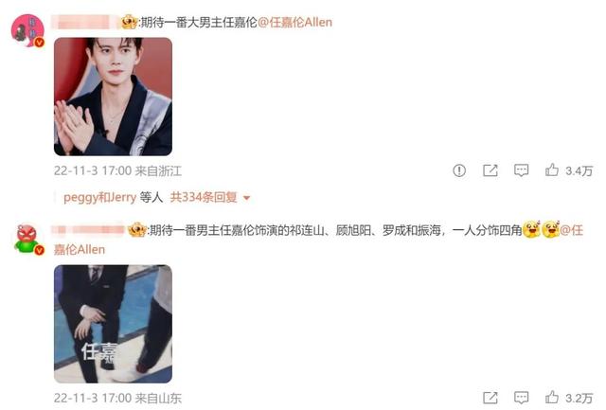Image resolution: width=606 pixels, height=410 pixels.
Task: Open reply box on the second comment
Action: (521, 398)
